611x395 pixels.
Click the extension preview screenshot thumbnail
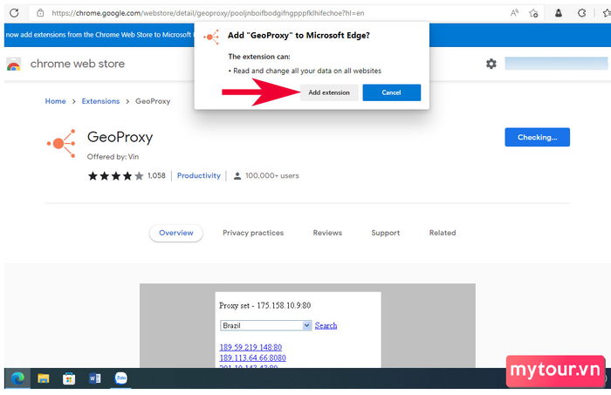coord(307,326)
